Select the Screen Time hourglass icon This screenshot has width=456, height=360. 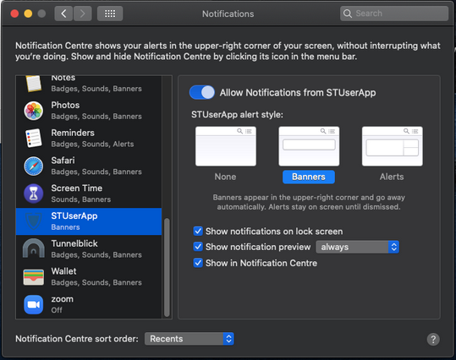click(34, 194)
